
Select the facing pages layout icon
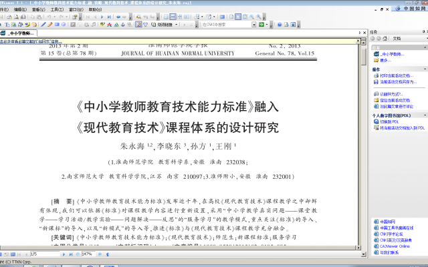point(187,17)
